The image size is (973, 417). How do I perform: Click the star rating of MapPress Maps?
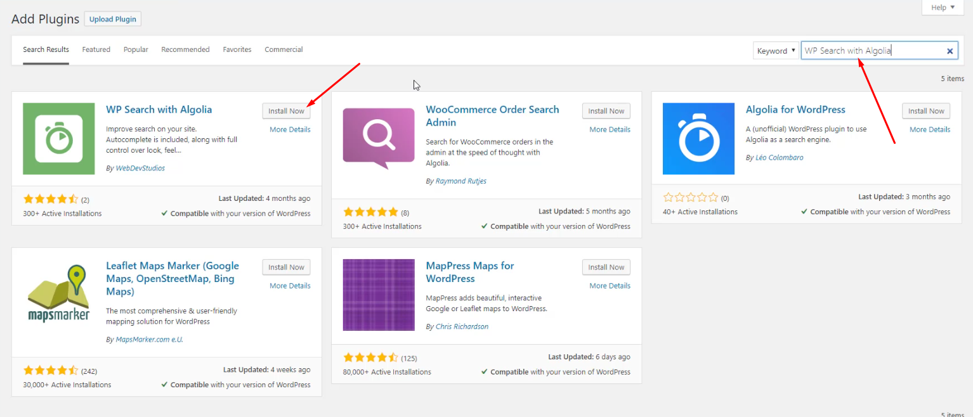[x=370, y=358]
